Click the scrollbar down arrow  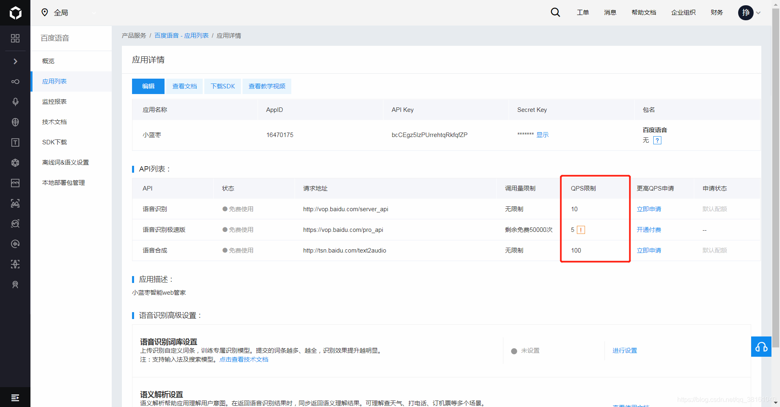tap(776, 403)
